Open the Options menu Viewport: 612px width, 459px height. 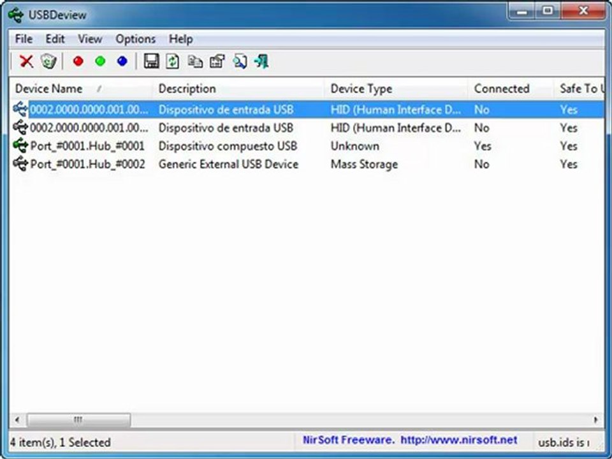point(135,39)
